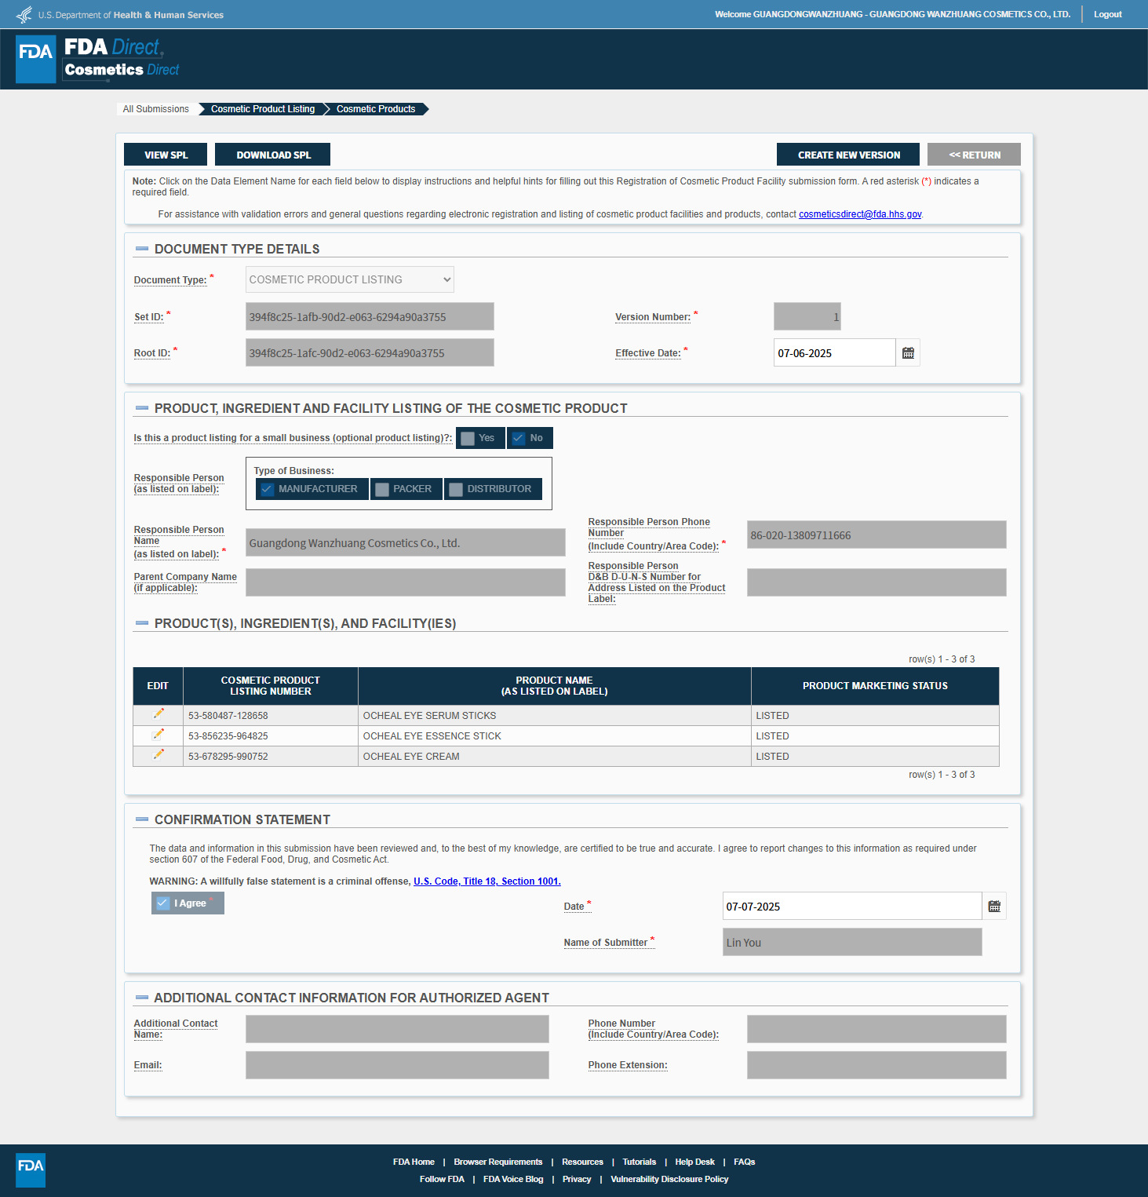
Task: Open the Document Type dropdown
Action: pyautogui.click(x=350, y=279)
